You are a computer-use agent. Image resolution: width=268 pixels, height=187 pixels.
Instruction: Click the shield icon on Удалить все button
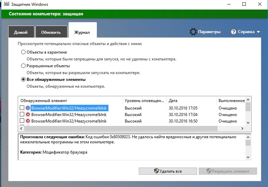point(157,171)
